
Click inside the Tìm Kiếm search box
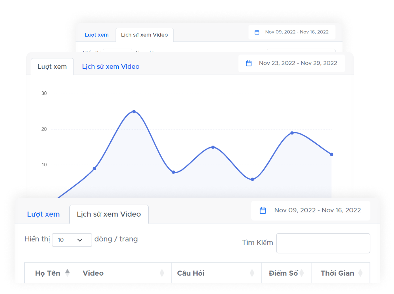click(323, 243)
